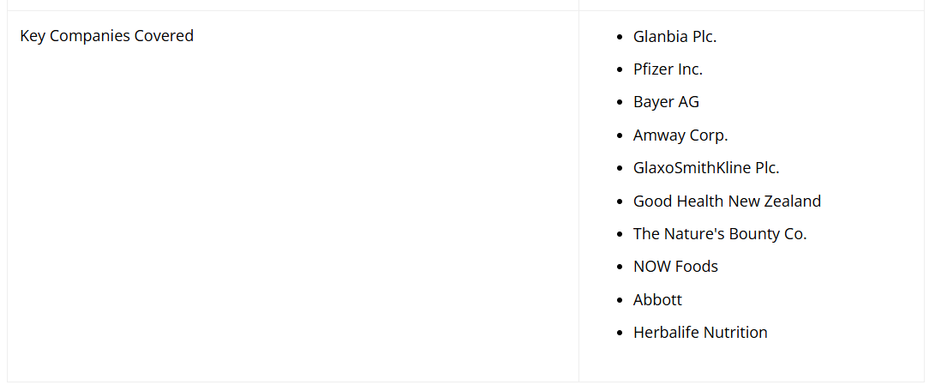Click the bullet next to Abbott
The width and height of the screenshot is (929, 385).
[x=620, y=301]
